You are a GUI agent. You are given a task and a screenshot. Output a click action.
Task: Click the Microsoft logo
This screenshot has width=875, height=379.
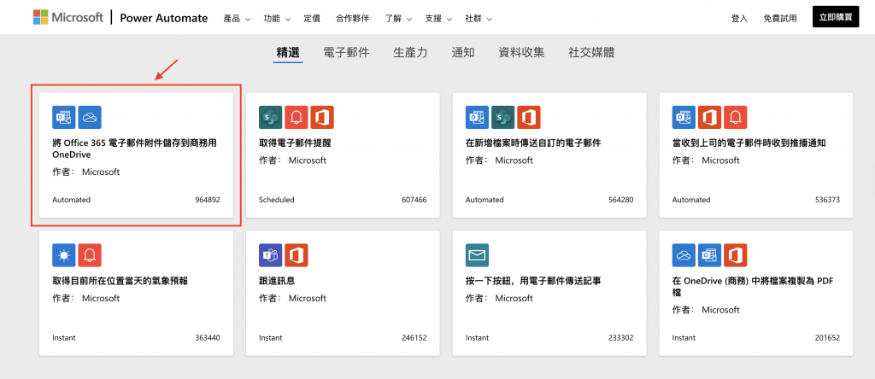pos(68,17)
